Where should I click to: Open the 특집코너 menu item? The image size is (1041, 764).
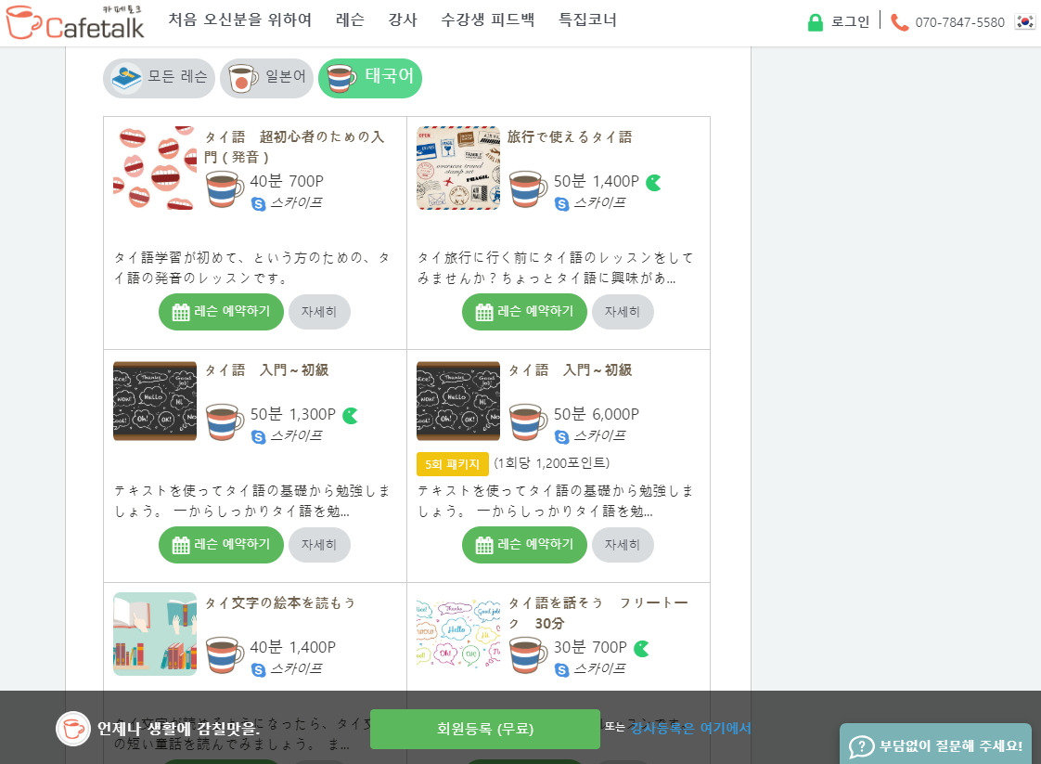click(587, 19)
